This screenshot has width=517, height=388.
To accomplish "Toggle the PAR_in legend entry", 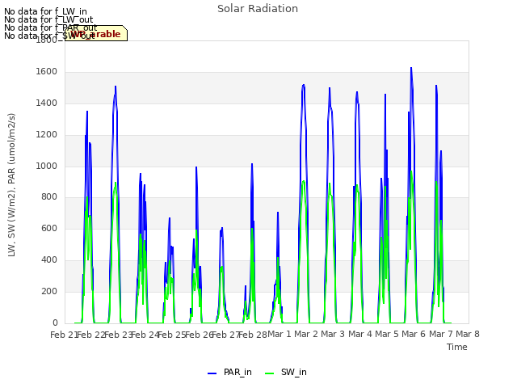I will pos(229,372).
